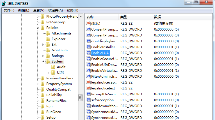The width and height of the screenshot is (215, 120).
Task: Select the NonEnum key label
Action: pos(60,50)
